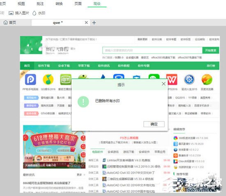The width and height of the screenshot is (226, 196).
Task: Open 软件资讯 in green navigation bar
Action: [x=104, y=66]
